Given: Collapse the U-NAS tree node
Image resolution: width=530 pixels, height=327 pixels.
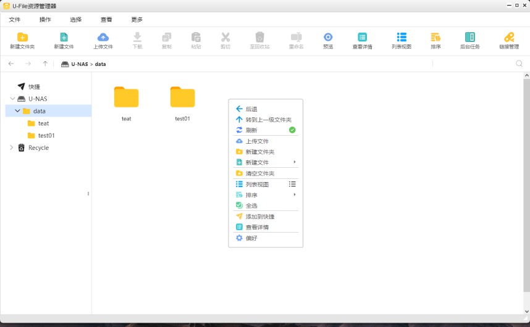Looking at the screenshot, I should [12, 99].
